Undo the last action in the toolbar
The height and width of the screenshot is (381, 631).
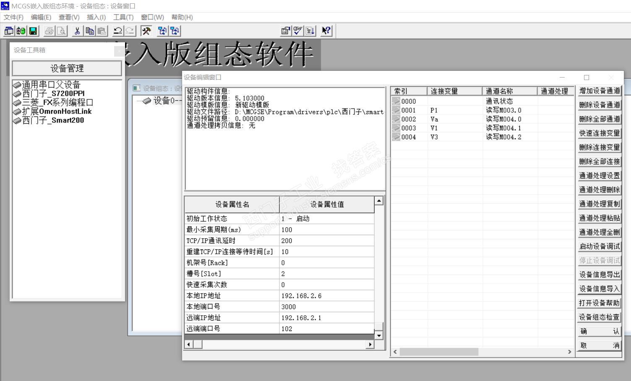pos(118,31)
